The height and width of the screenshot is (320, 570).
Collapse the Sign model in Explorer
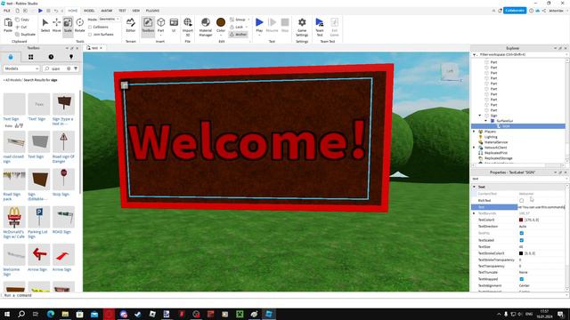(480, 116)
